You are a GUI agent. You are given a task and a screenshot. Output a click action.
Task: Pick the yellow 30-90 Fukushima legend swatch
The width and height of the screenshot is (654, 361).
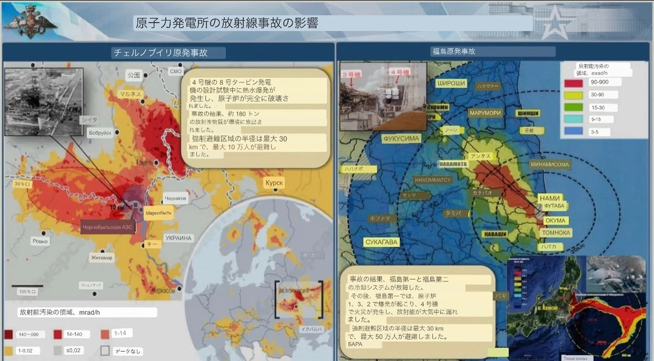(x=573, y=95)
